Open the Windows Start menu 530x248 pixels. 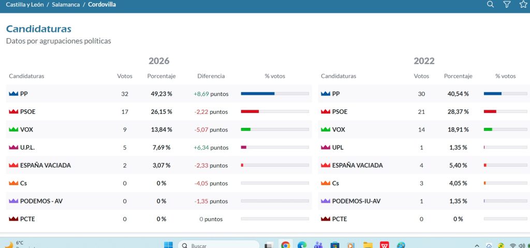click(x=168, y=245)
